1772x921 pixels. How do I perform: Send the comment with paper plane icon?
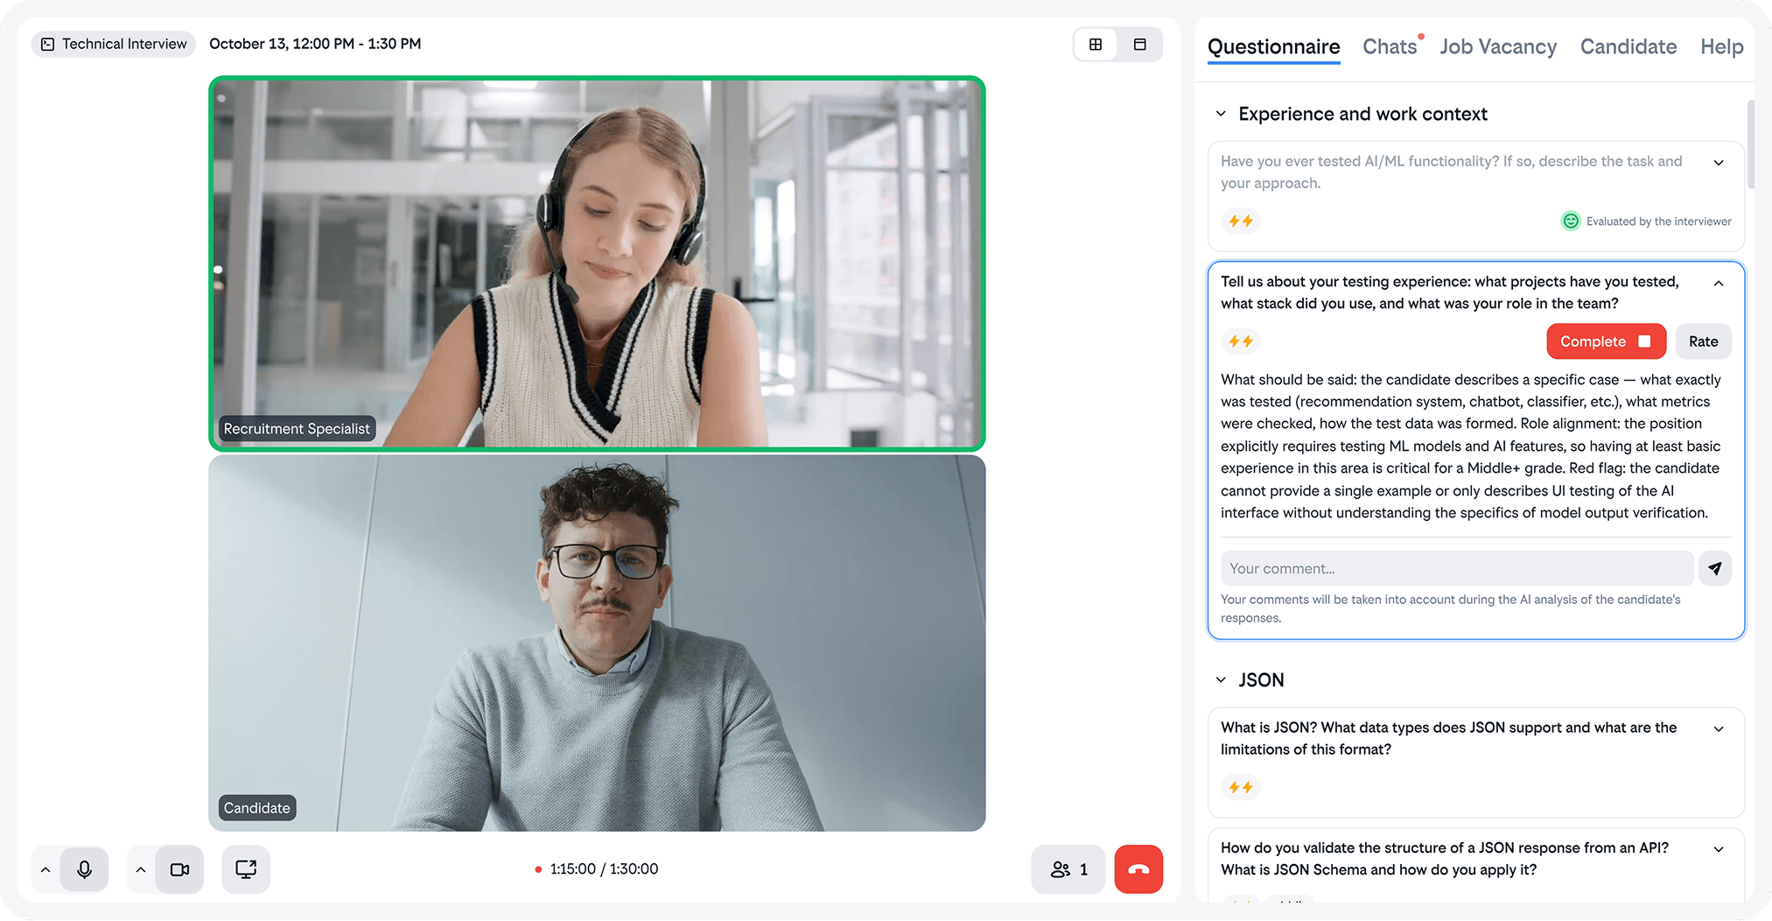(1715, 568)
